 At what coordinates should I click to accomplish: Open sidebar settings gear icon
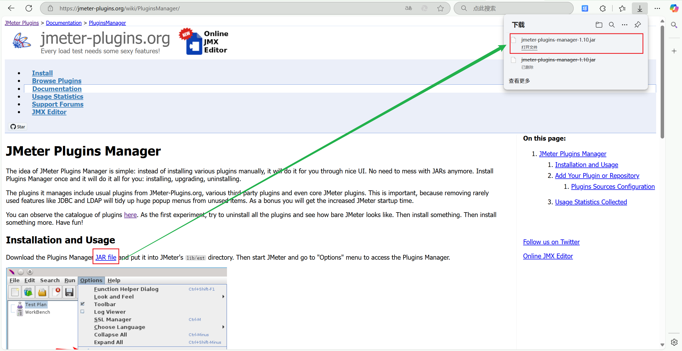[674, 342]
